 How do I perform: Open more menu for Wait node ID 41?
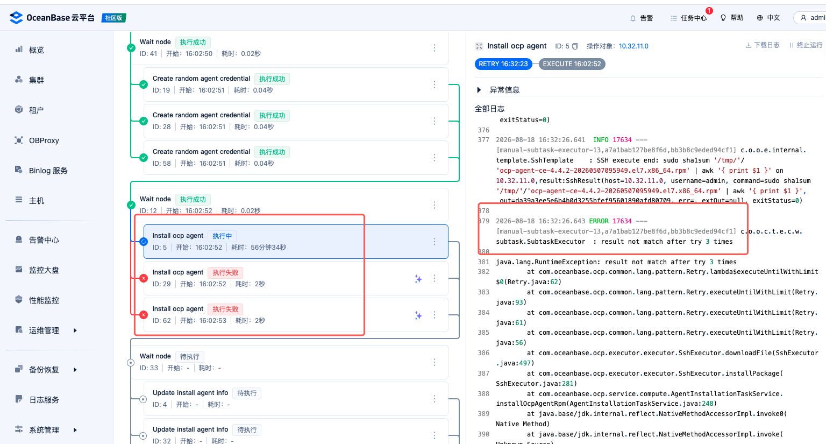tap(435, 48)
